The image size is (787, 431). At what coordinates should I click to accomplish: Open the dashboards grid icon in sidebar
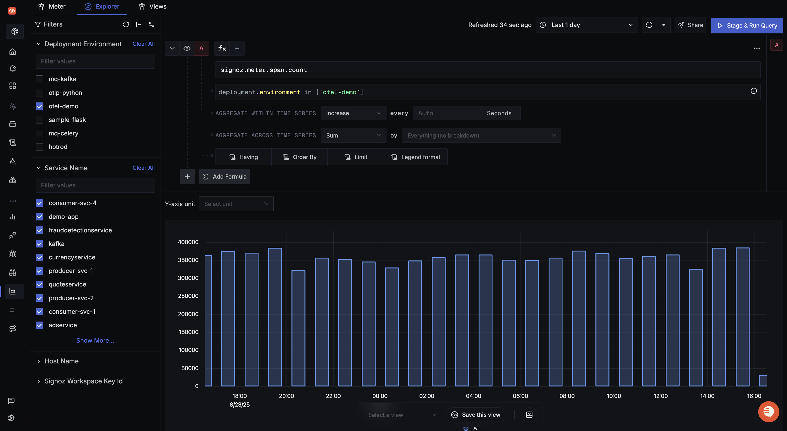click(12, 86)
